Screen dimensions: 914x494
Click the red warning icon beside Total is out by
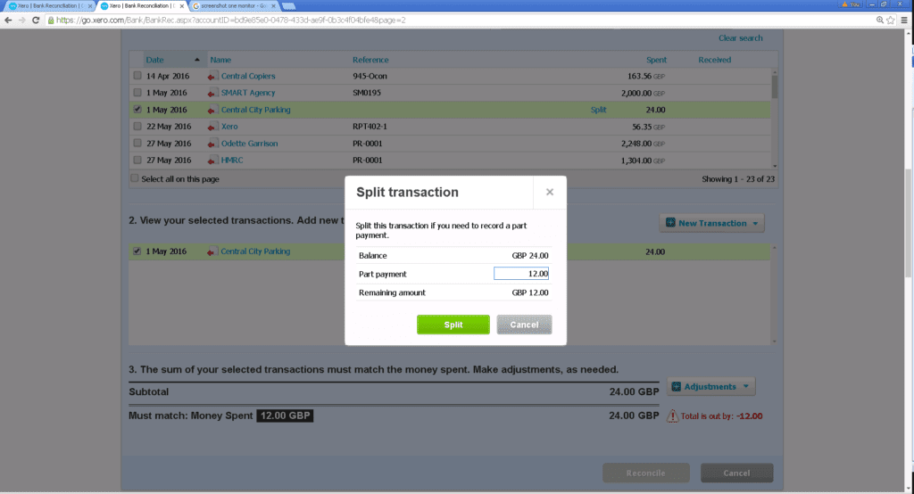673,416
